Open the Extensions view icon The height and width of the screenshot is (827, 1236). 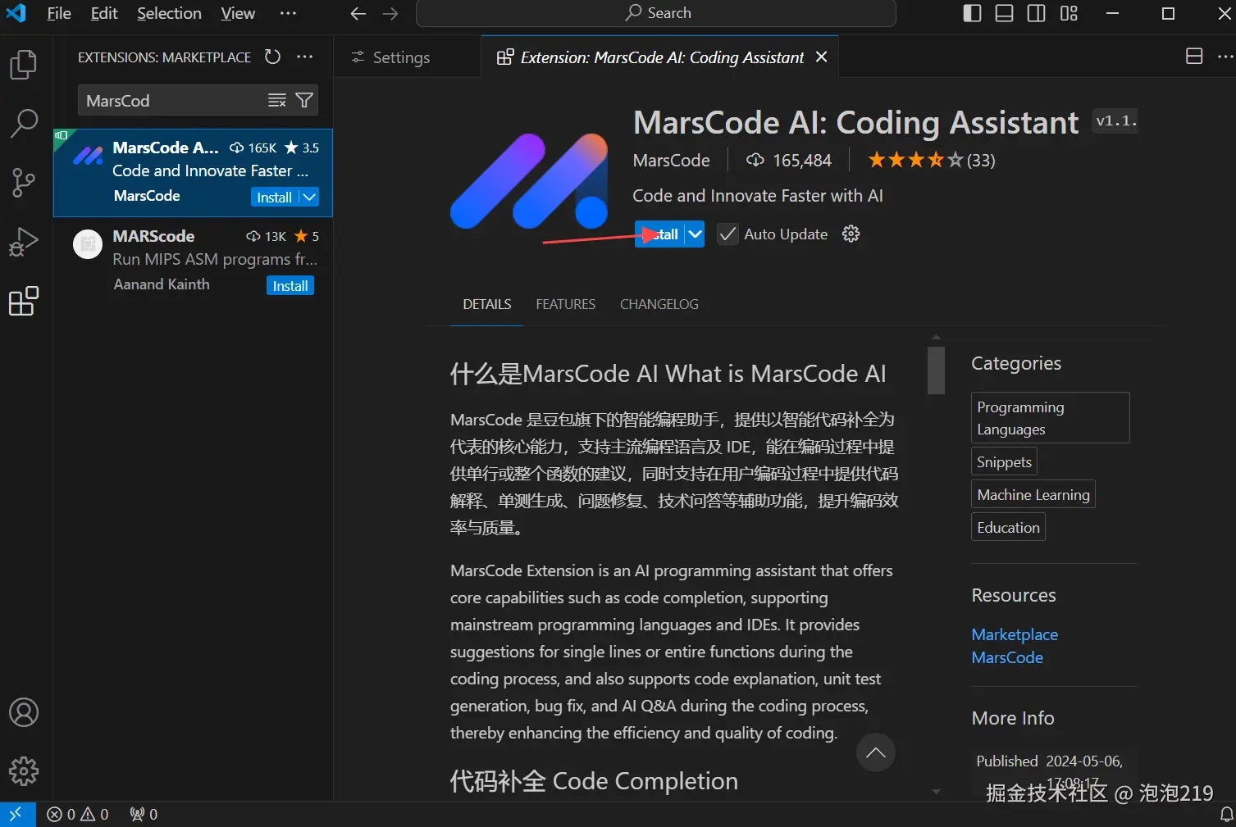(x=23, y=302)
